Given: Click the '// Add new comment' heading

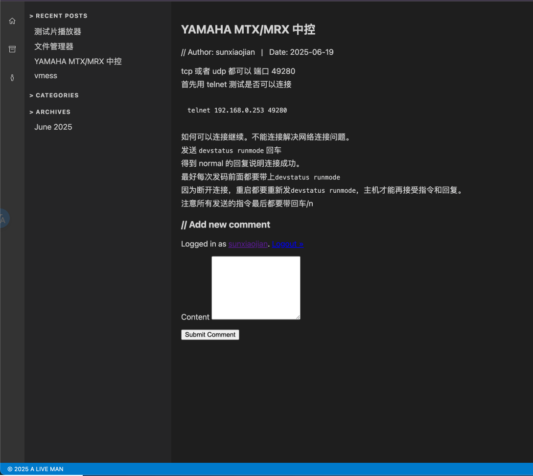Looking at the screenshot, I should [x=226, y=225].
